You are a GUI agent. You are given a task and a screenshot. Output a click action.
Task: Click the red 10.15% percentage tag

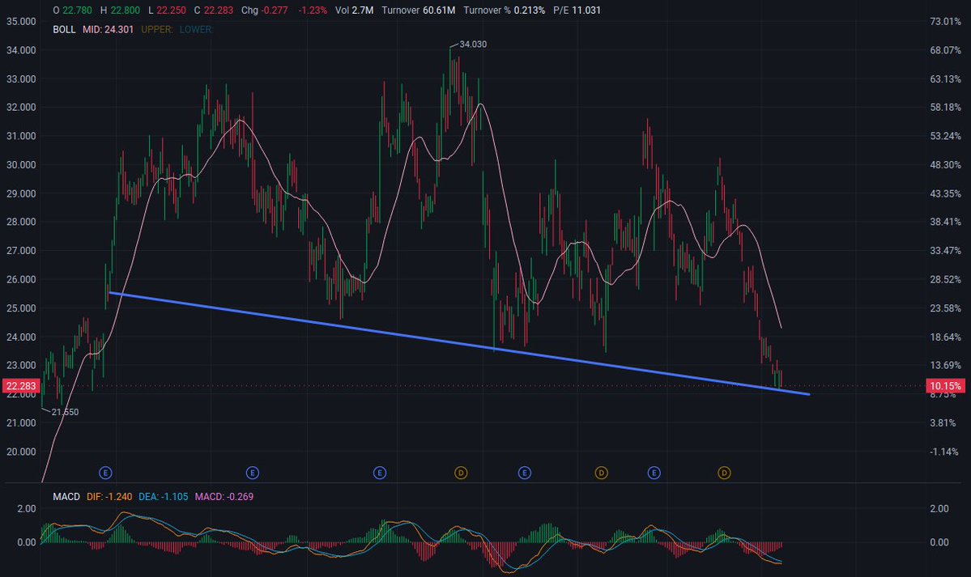point(945,386)
